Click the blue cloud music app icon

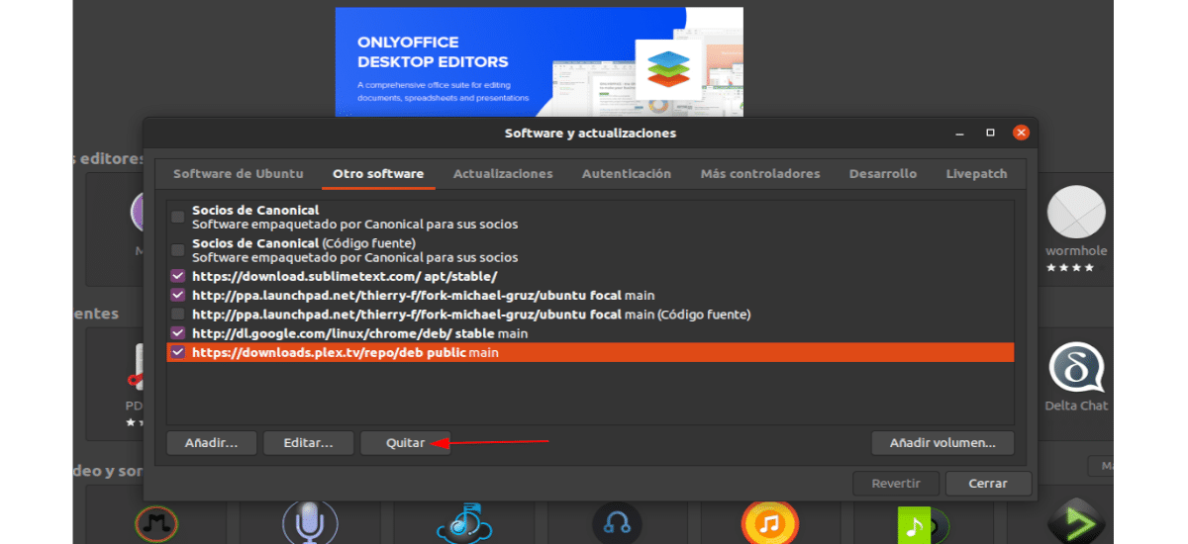(461, 523)
